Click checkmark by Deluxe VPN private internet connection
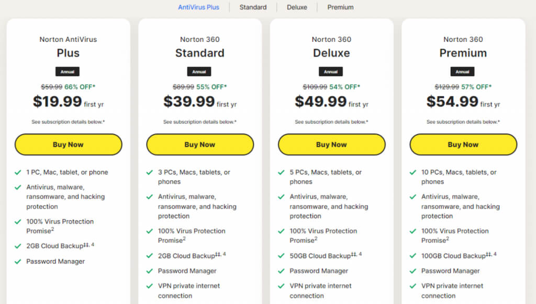536x304 pixels. tap(281, 286)
